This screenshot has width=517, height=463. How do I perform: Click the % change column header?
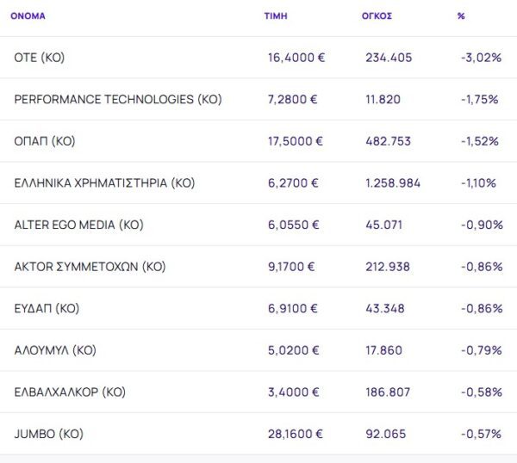tap(461, 16)
